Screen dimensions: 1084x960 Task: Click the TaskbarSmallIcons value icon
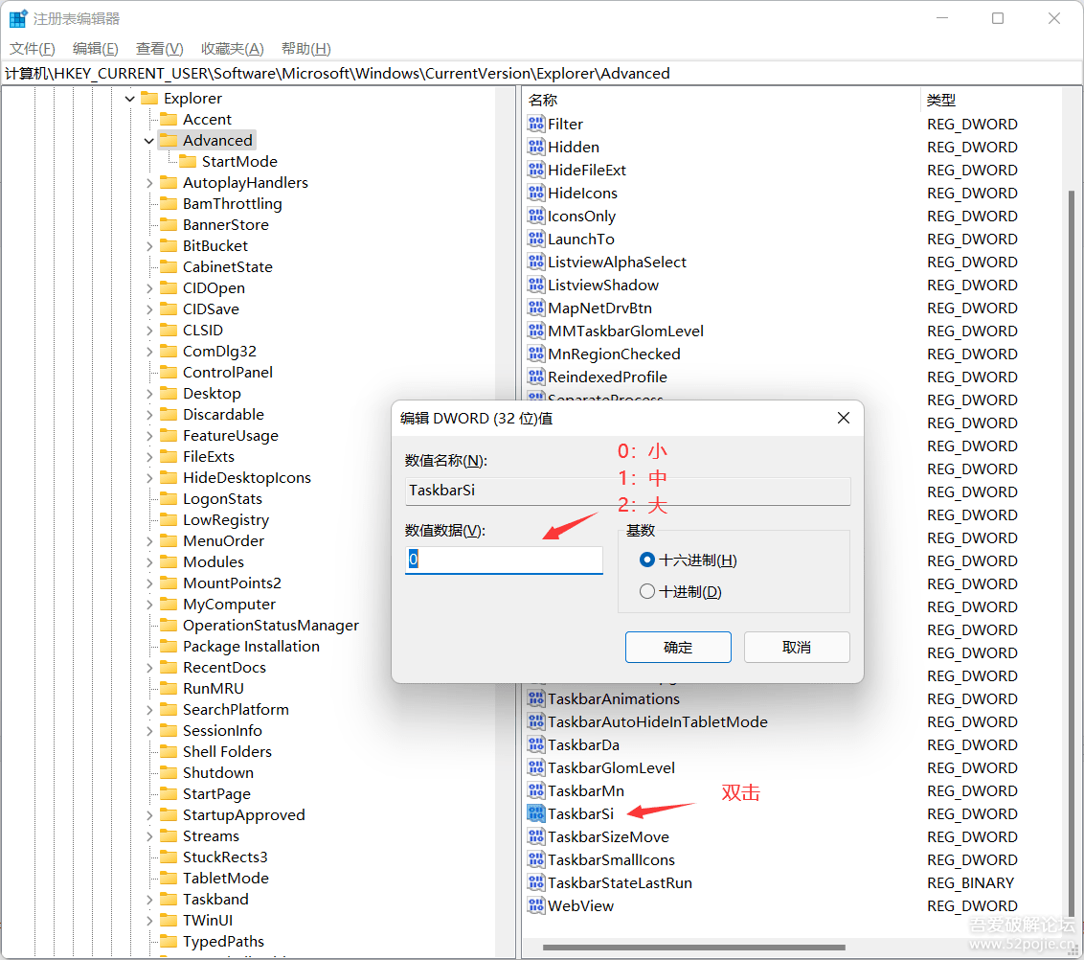(536, 859)
